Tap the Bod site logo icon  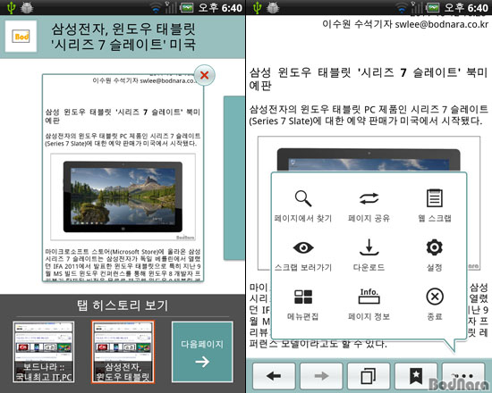point(21,37)
